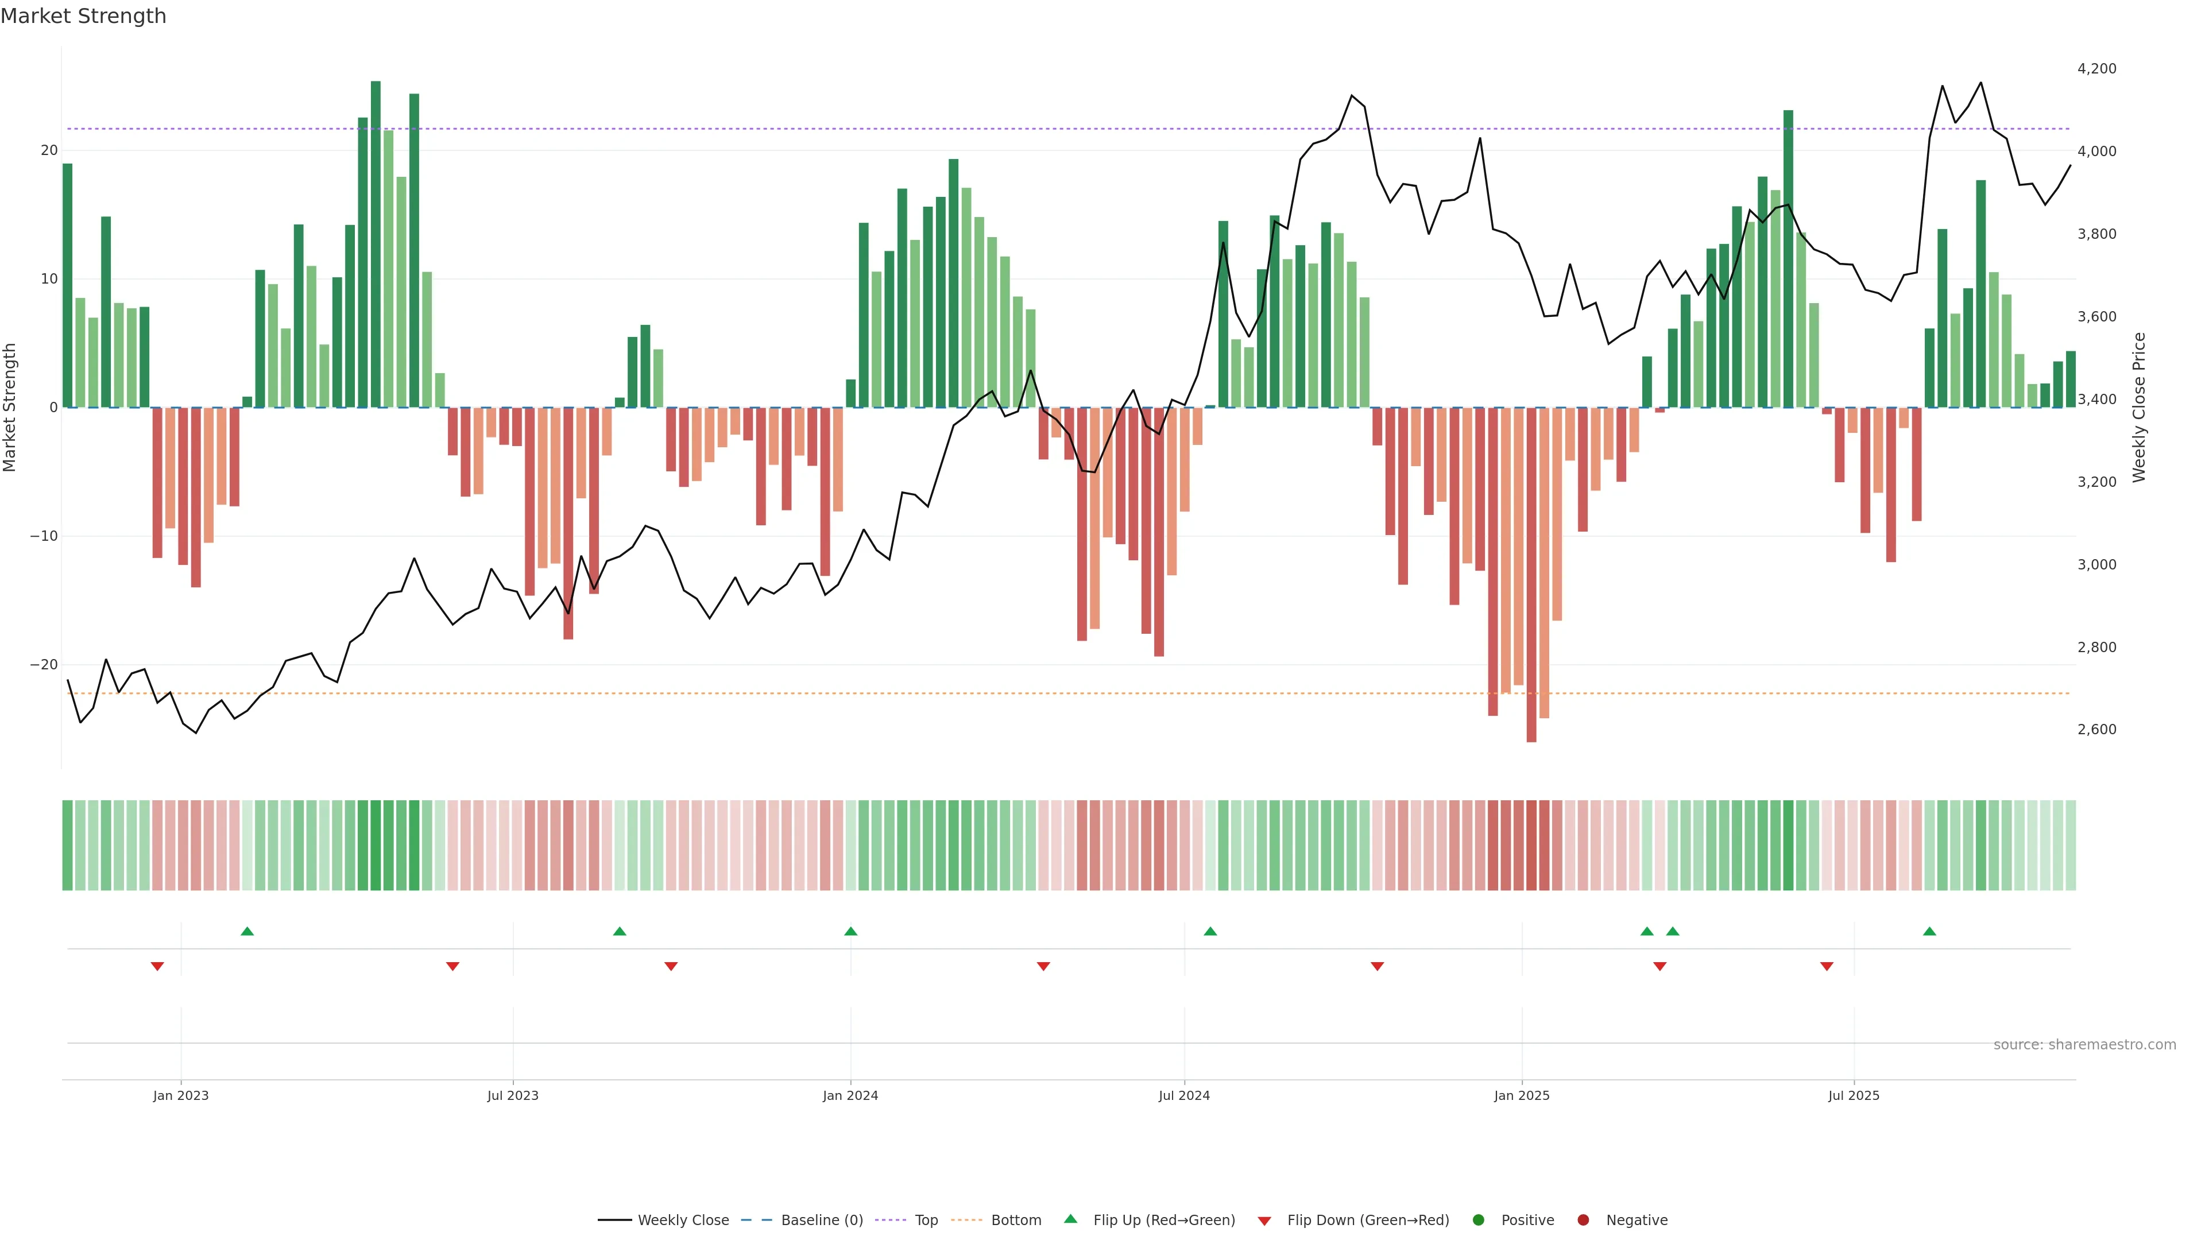Click the leftmost green heatmap strip cell
This screenshot has width=2205, height=1240.
tap(68, 844)
